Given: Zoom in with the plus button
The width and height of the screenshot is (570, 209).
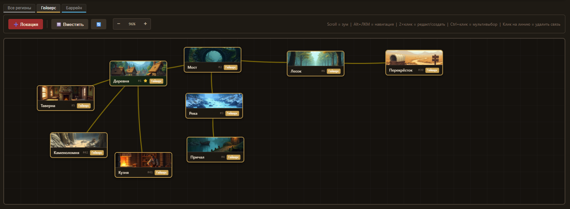Looking at the screenshot, I should (145, 24).
